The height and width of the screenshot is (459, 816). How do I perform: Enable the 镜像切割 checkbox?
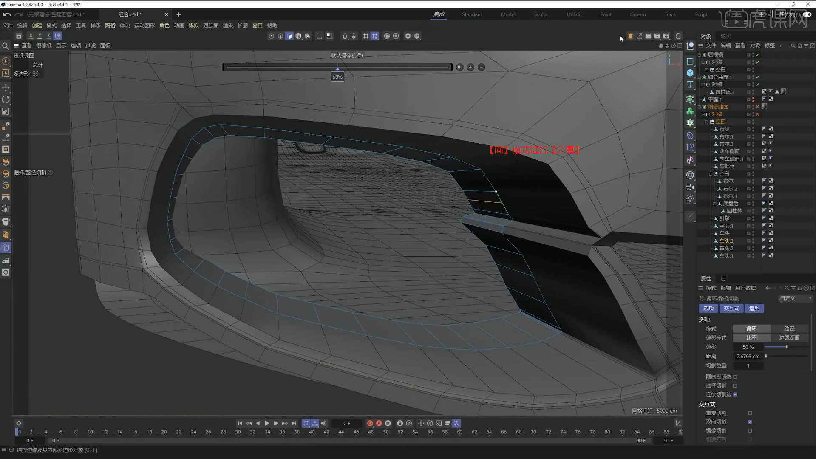[x=750, y=431]
